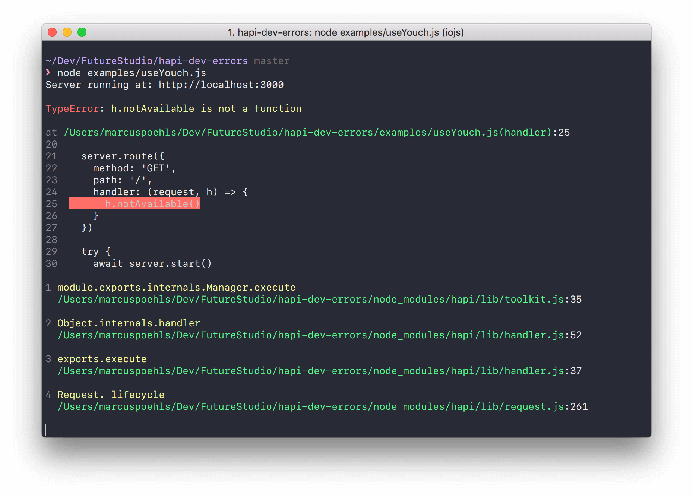Click the command 'node examples/useYouch.js'
The width and height of the screenshot is (693, 497).
[x=132, y=73]
